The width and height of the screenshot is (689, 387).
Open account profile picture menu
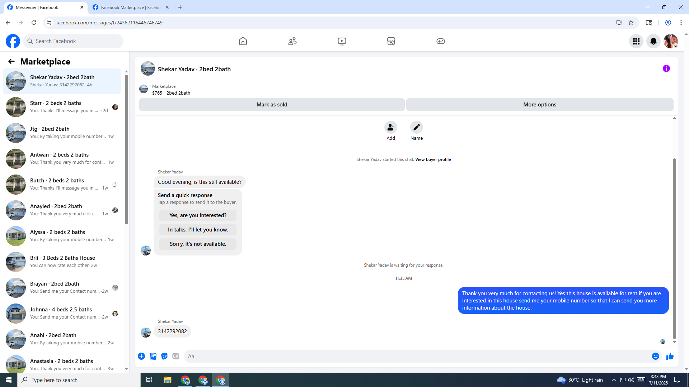pos(671,41)
